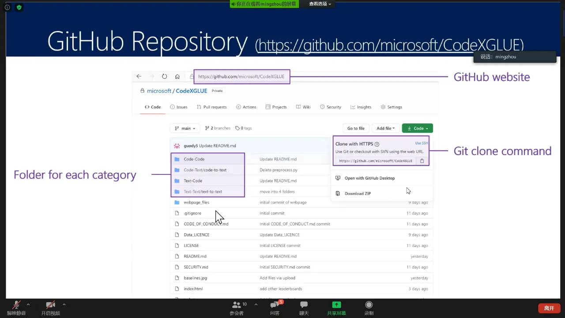This screenshot has height=318, width=565.
Task: Select the Actions tab
Action: tap(246, 107)
